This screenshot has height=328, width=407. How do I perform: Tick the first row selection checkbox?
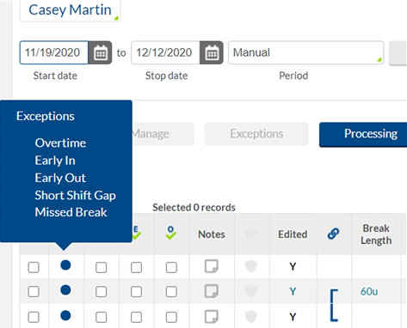click(34, 268)
